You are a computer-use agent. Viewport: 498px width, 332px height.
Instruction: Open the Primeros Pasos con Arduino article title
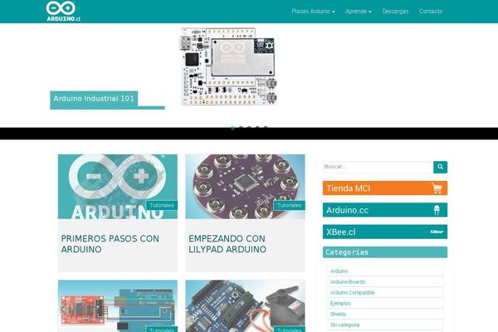(110, 244)
